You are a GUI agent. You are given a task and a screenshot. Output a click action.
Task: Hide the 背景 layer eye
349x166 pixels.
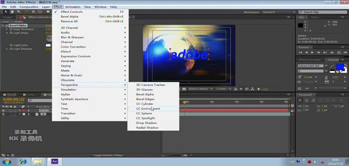(3, 114)
